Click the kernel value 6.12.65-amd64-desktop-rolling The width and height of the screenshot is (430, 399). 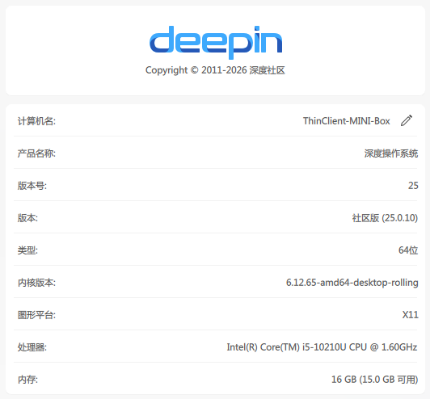(352, 283)
